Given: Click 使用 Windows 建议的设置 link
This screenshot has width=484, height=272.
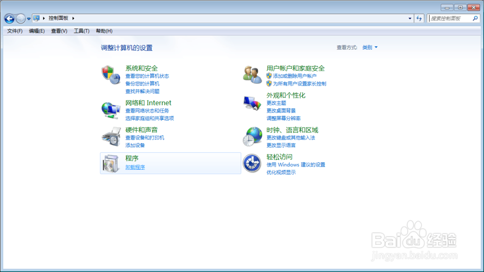Looking at the screenshot, I should (296, 165).
